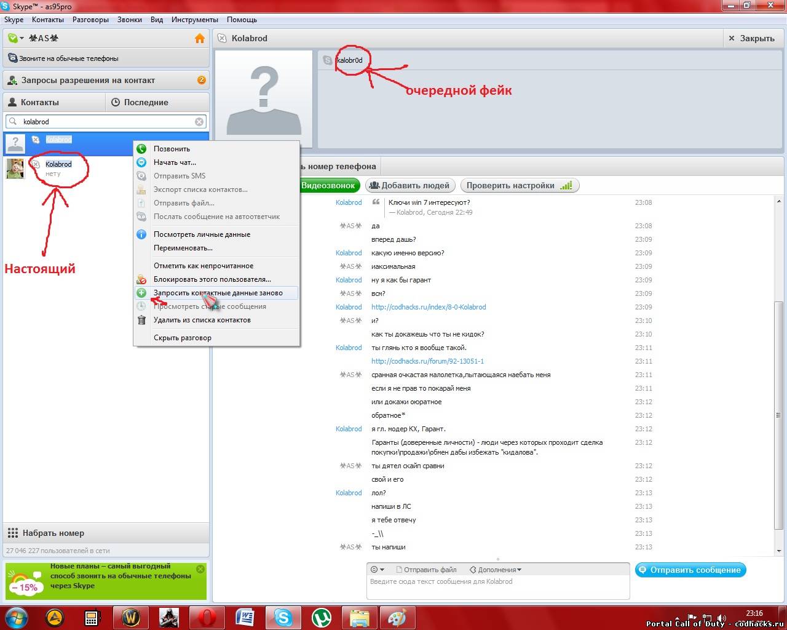This screenshot has width=787, height=630.
Task: Open link codhacks.ru/index/8-0-Kolabrod
Action: click(x=429, y=307)
